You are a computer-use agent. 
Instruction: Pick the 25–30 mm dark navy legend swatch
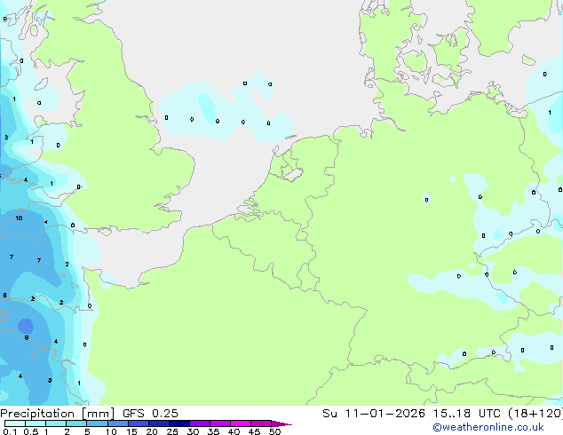tap(179, 423)
